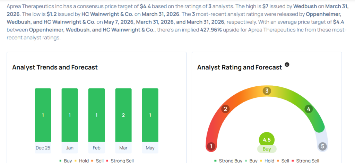Click the Dec 25 green bar
Viewport: 355px width, 163px height.
(x=43, y=115)
